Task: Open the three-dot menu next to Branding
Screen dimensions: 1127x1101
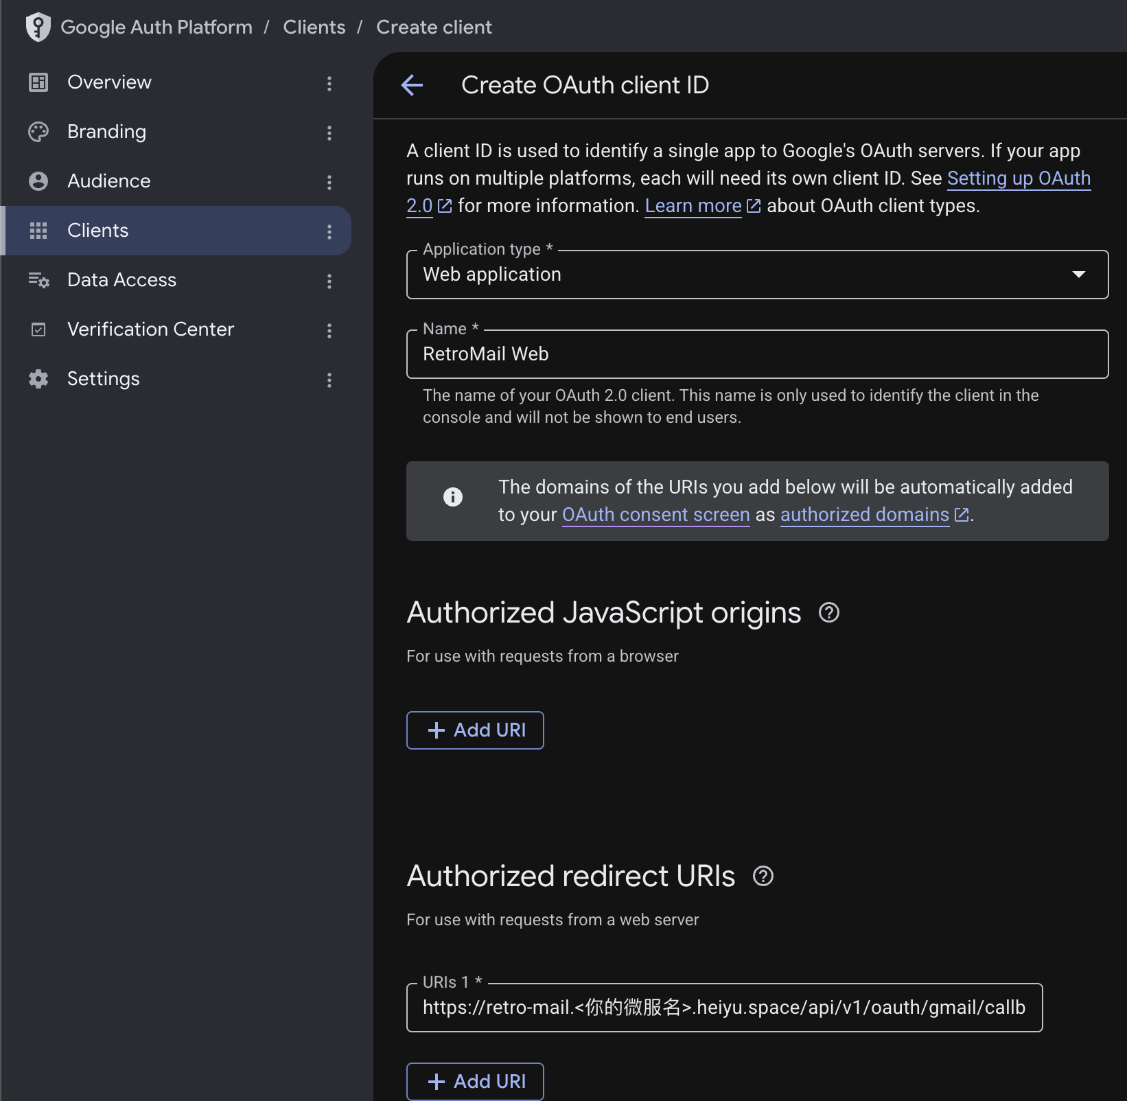Action: (x=329, y=132)
